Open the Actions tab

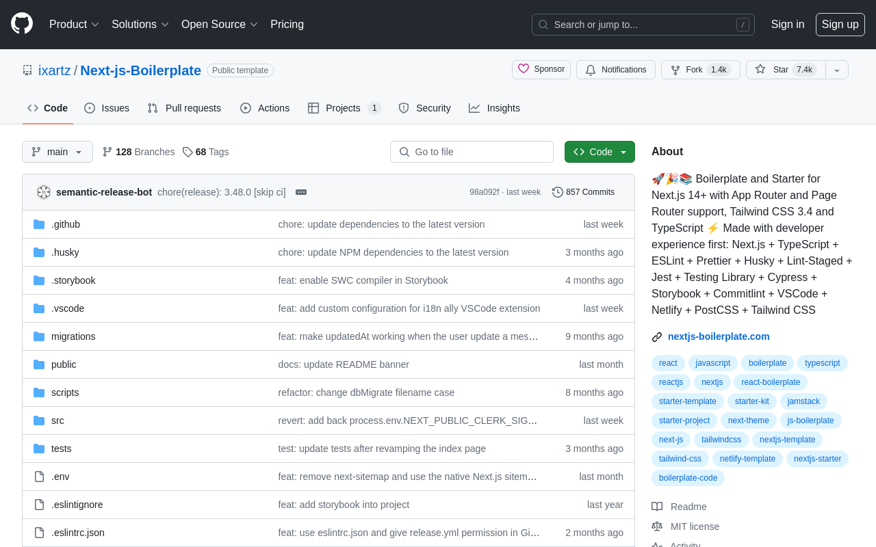click(265, 108)
